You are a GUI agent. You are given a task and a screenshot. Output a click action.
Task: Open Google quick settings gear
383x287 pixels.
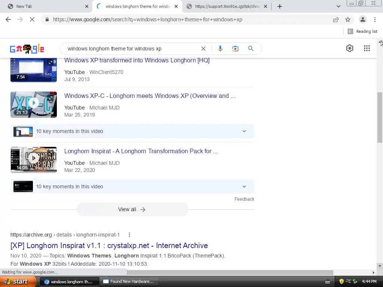(x=350, y=48)
